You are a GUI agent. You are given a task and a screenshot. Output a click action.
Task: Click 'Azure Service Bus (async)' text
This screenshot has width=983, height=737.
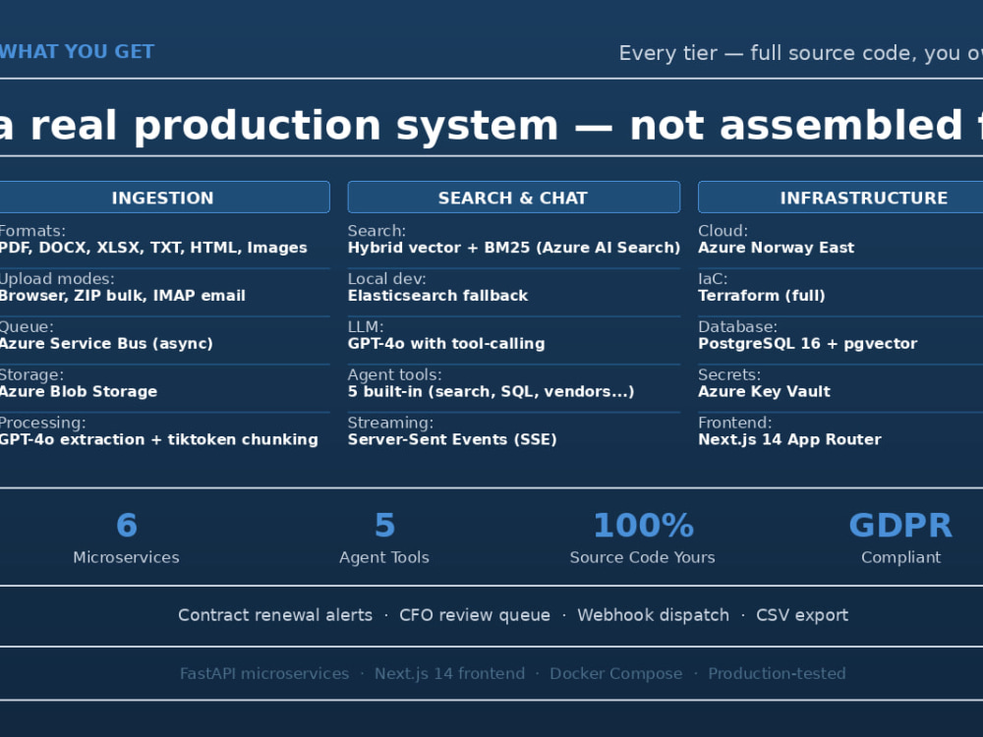(106, 343)
